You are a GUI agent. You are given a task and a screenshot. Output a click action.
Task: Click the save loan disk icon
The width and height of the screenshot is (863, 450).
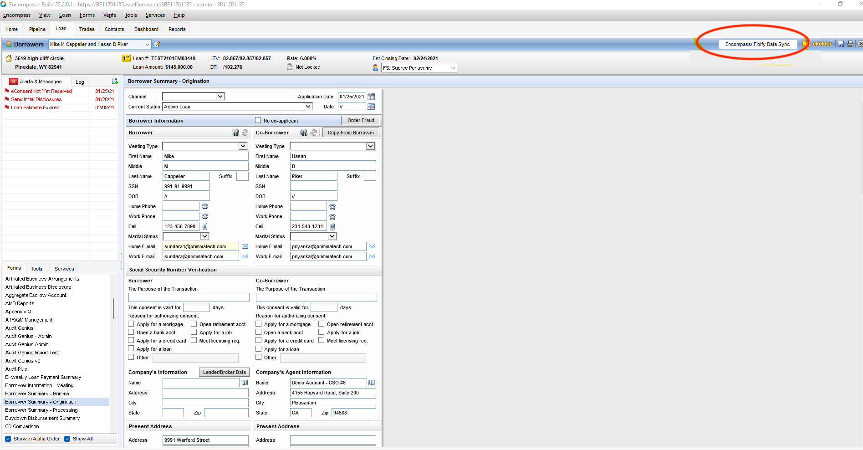[x=841, y=44]
